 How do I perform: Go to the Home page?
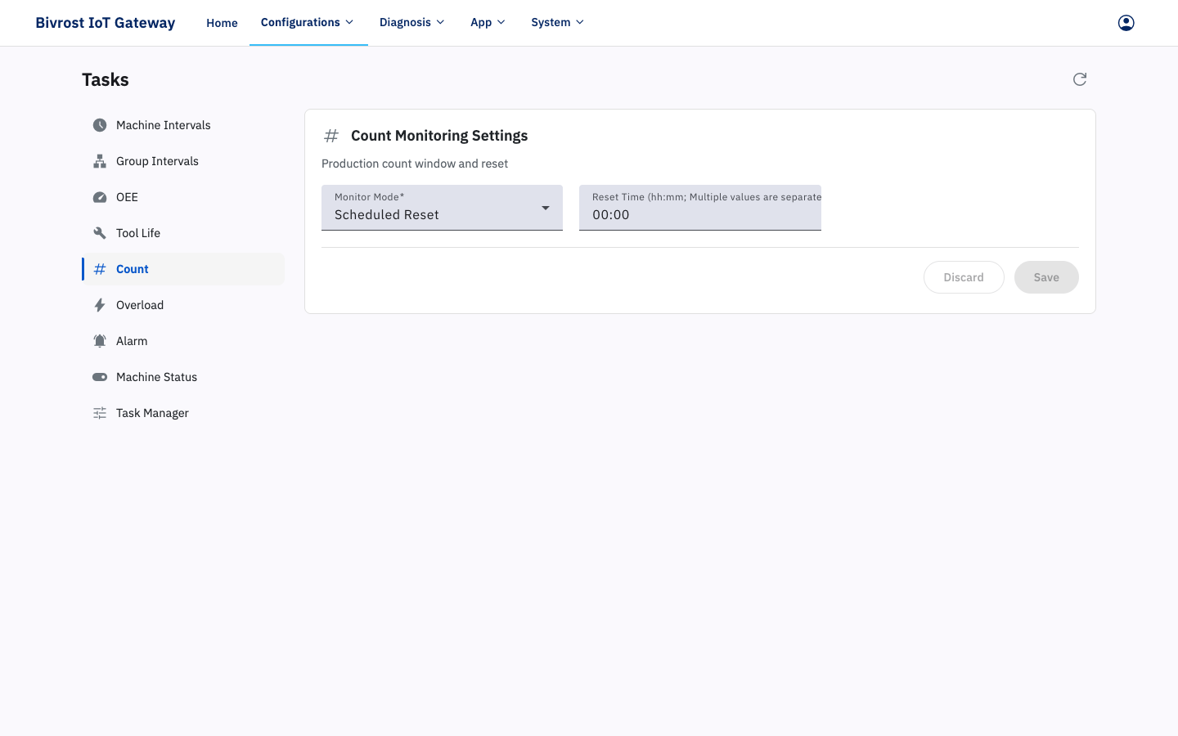pyautogui.click(x=222, y=23)
